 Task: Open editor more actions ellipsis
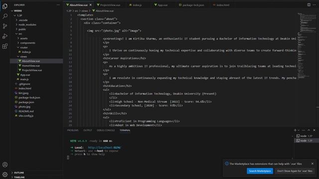315,5
